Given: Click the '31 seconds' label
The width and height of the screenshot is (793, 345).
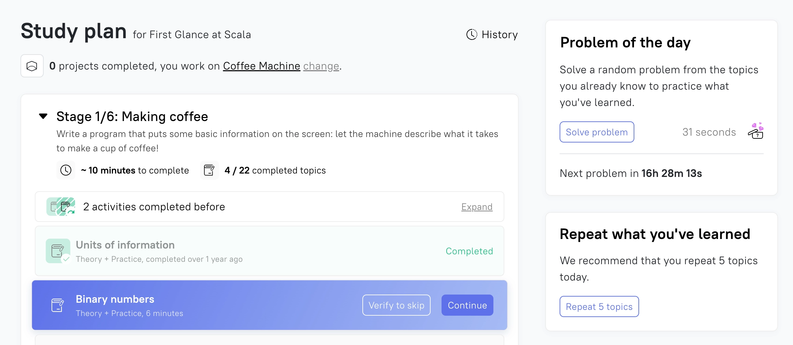Looking at the screenshot, I should tap(709, 132).
